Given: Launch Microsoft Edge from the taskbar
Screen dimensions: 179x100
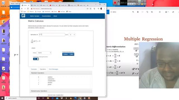Looking at the screenshot, I should tap(53, 98).
